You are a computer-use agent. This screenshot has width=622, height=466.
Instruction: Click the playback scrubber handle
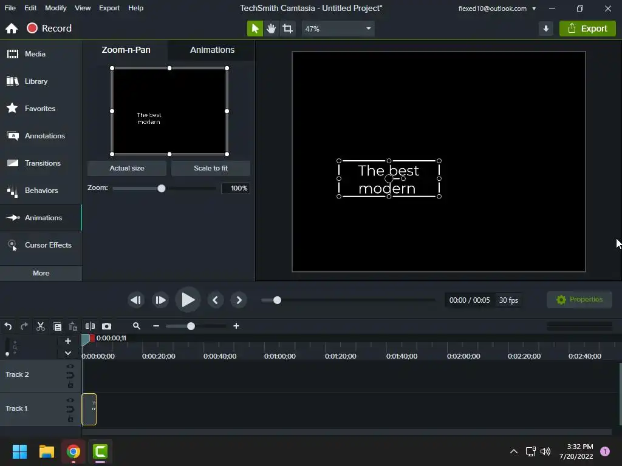coord(277,300)
